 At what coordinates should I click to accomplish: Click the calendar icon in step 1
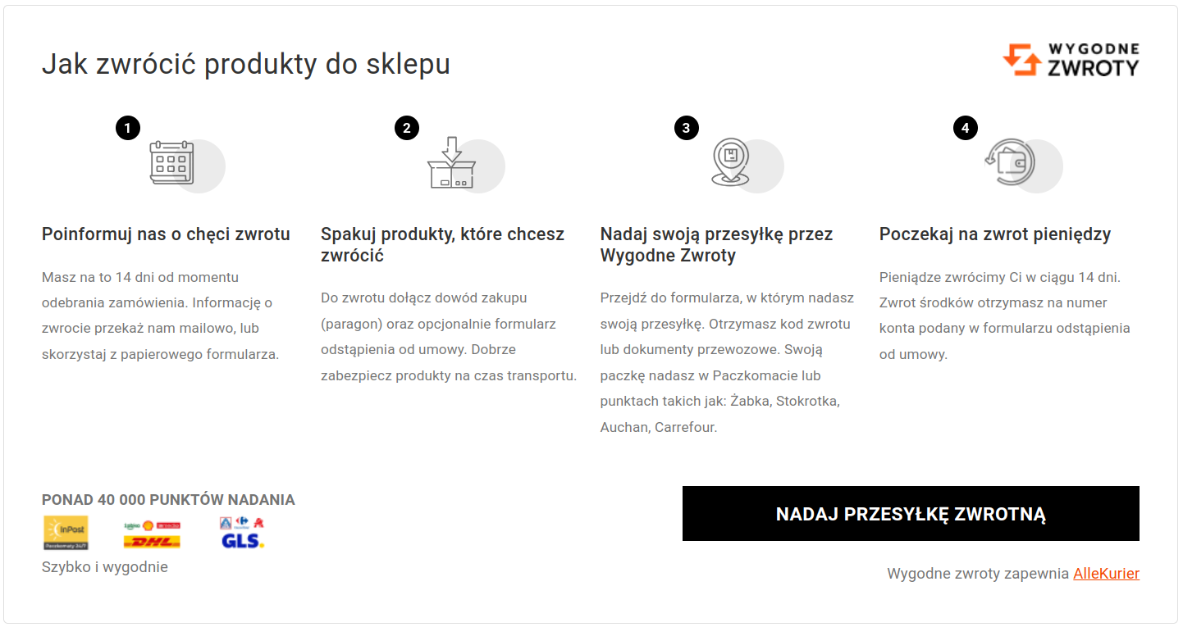click(171, 161)
